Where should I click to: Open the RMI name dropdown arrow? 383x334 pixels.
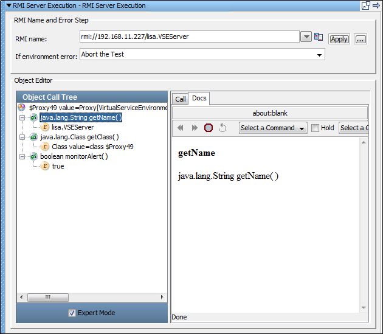click(306, 37)
